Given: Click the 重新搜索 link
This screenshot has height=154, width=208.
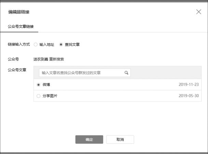Looking at the screenshot, I should coord(56,59).
